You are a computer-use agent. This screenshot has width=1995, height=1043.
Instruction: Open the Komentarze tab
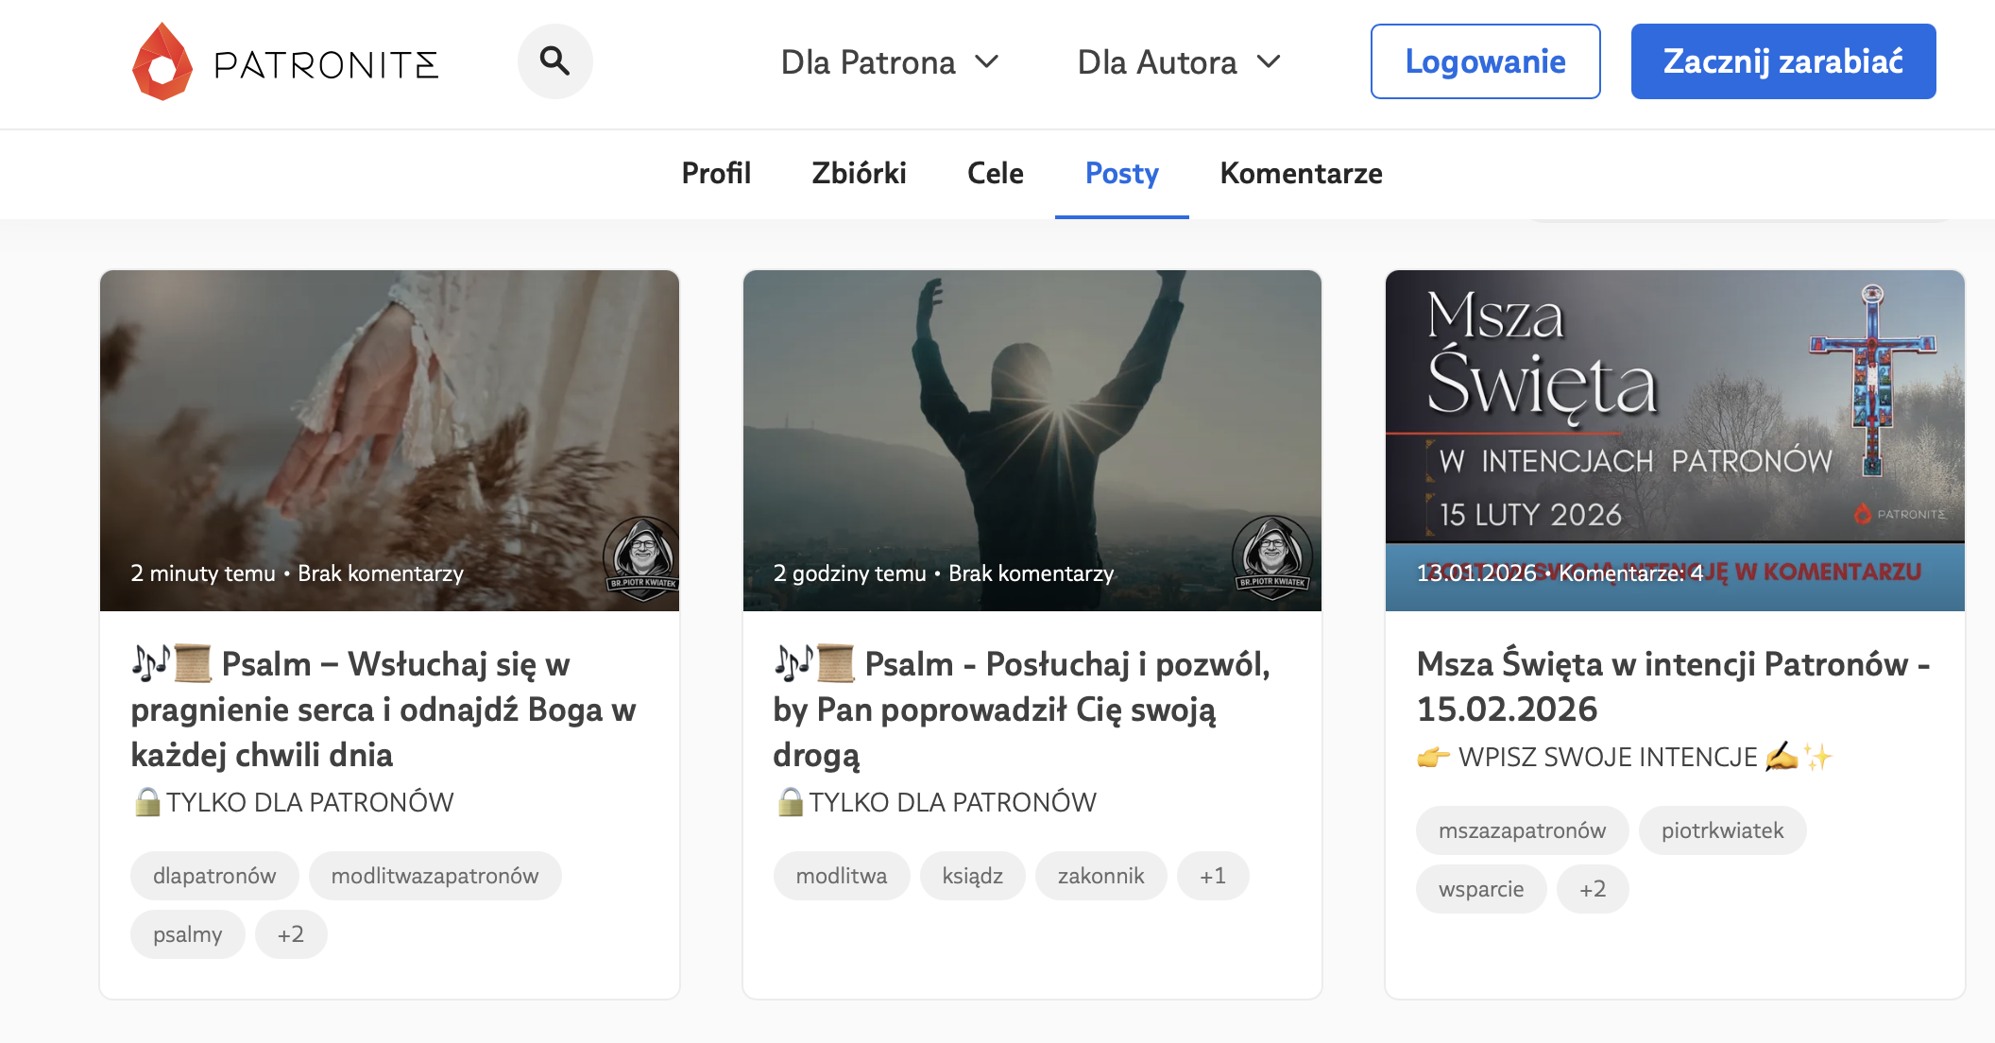(x=1301, y=174)
